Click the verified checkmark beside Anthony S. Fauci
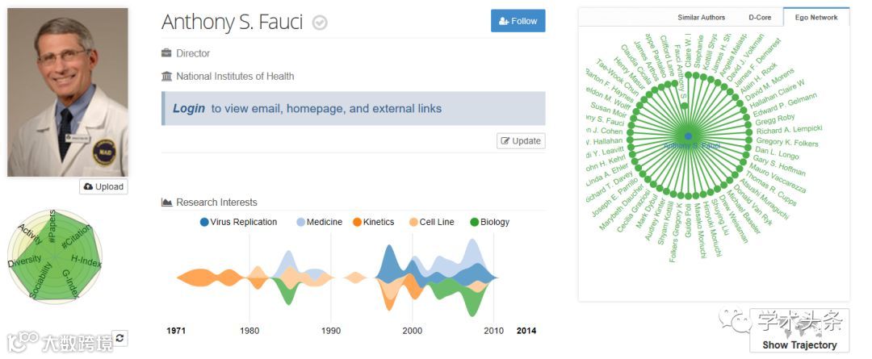 coord(320,23)
